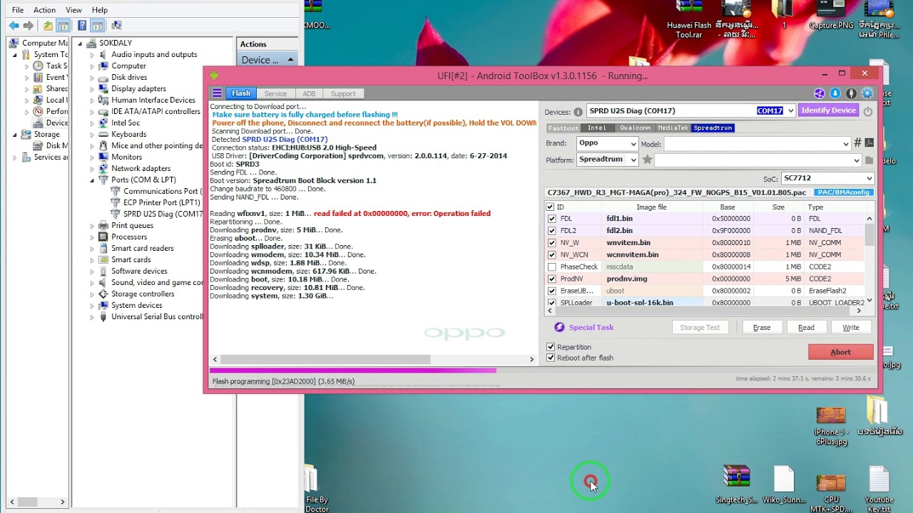
Task: Switch to the Service tab in UFI
Action: tap(275, 93)
